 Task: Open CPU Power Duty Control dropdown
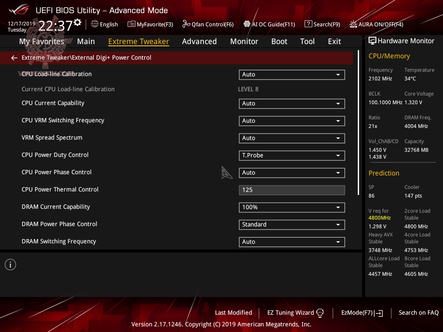point(292,155)
